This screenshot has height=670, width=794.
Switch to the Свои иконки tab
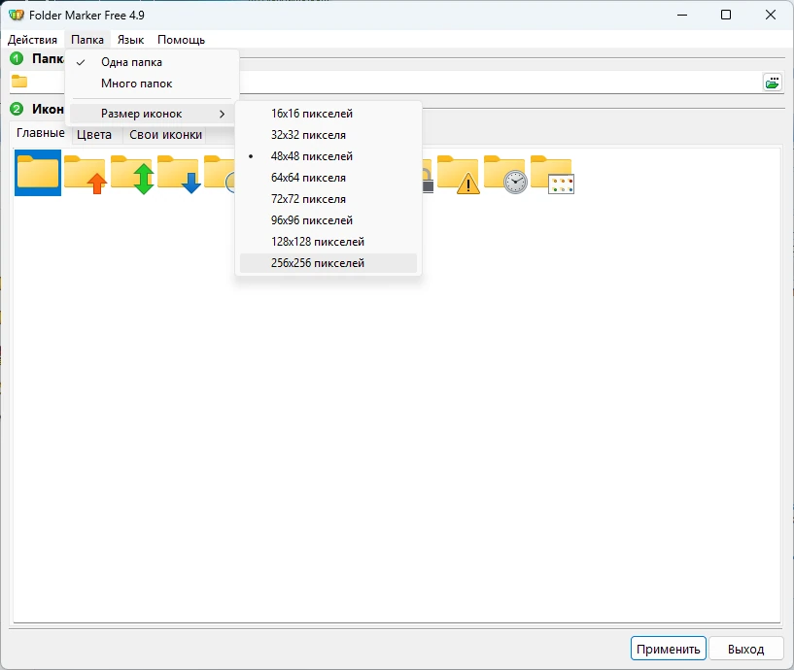[165, 135]
